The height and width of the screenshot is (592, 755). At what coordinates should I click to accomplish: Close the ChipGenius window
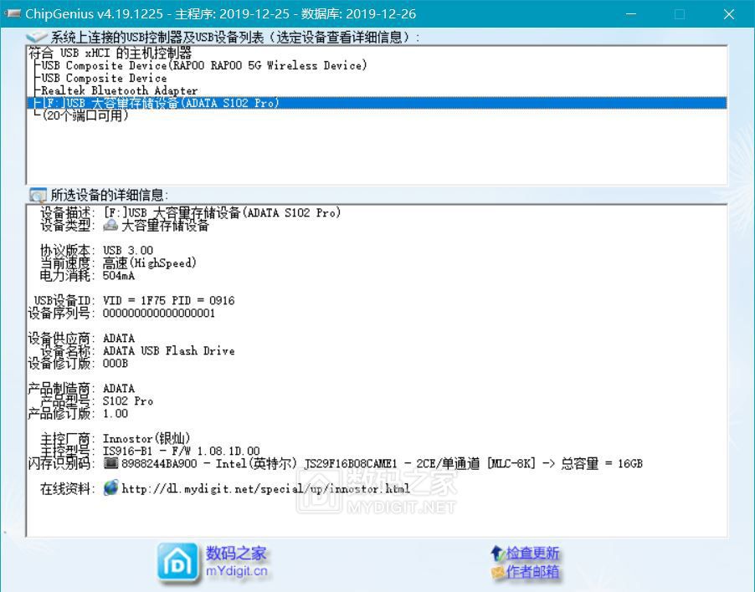click(x=729, y=14)
